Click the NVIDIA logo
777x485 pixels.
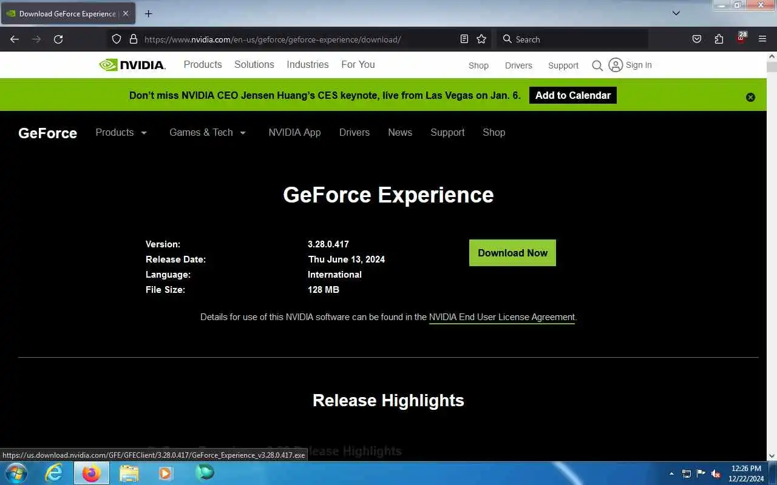point(132,65)
